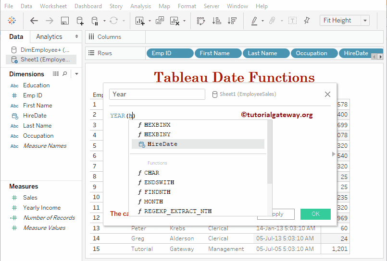Click the Duplicate sheet icon
387x261 pixels.
click(x=160, y=20)
